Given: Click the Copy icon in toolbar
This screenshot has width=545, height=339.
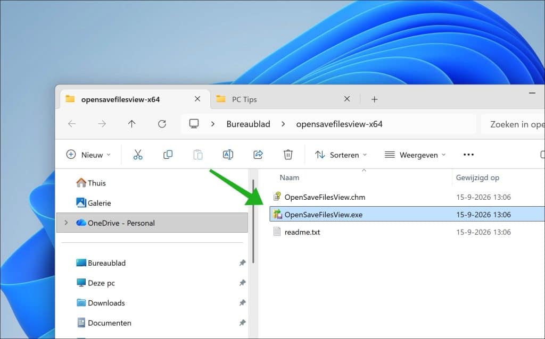Looking at the screenshot, I should coord(168,155).
